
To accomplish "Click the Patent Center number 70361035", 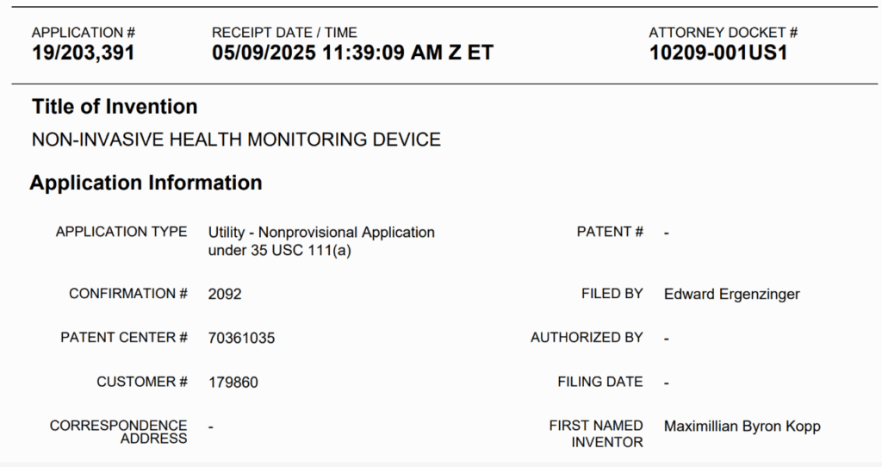I will (x=241, y=339).
